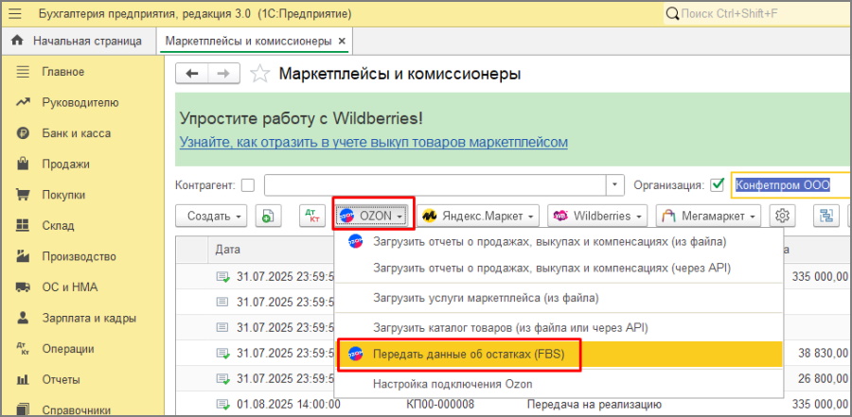The image size is (852, 417).
Task: Click the Склад grid icon
Action: 23,225
